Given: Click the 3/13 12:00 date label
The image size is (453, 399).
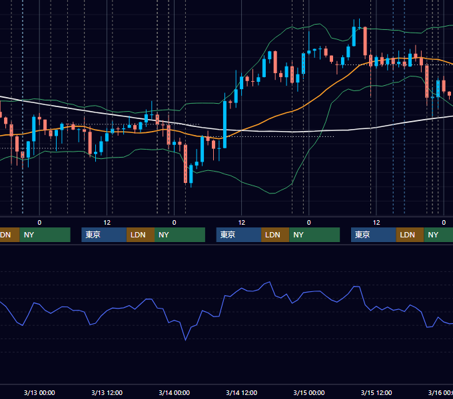Looking at the screenshot, I should click(x=107, y=392).
